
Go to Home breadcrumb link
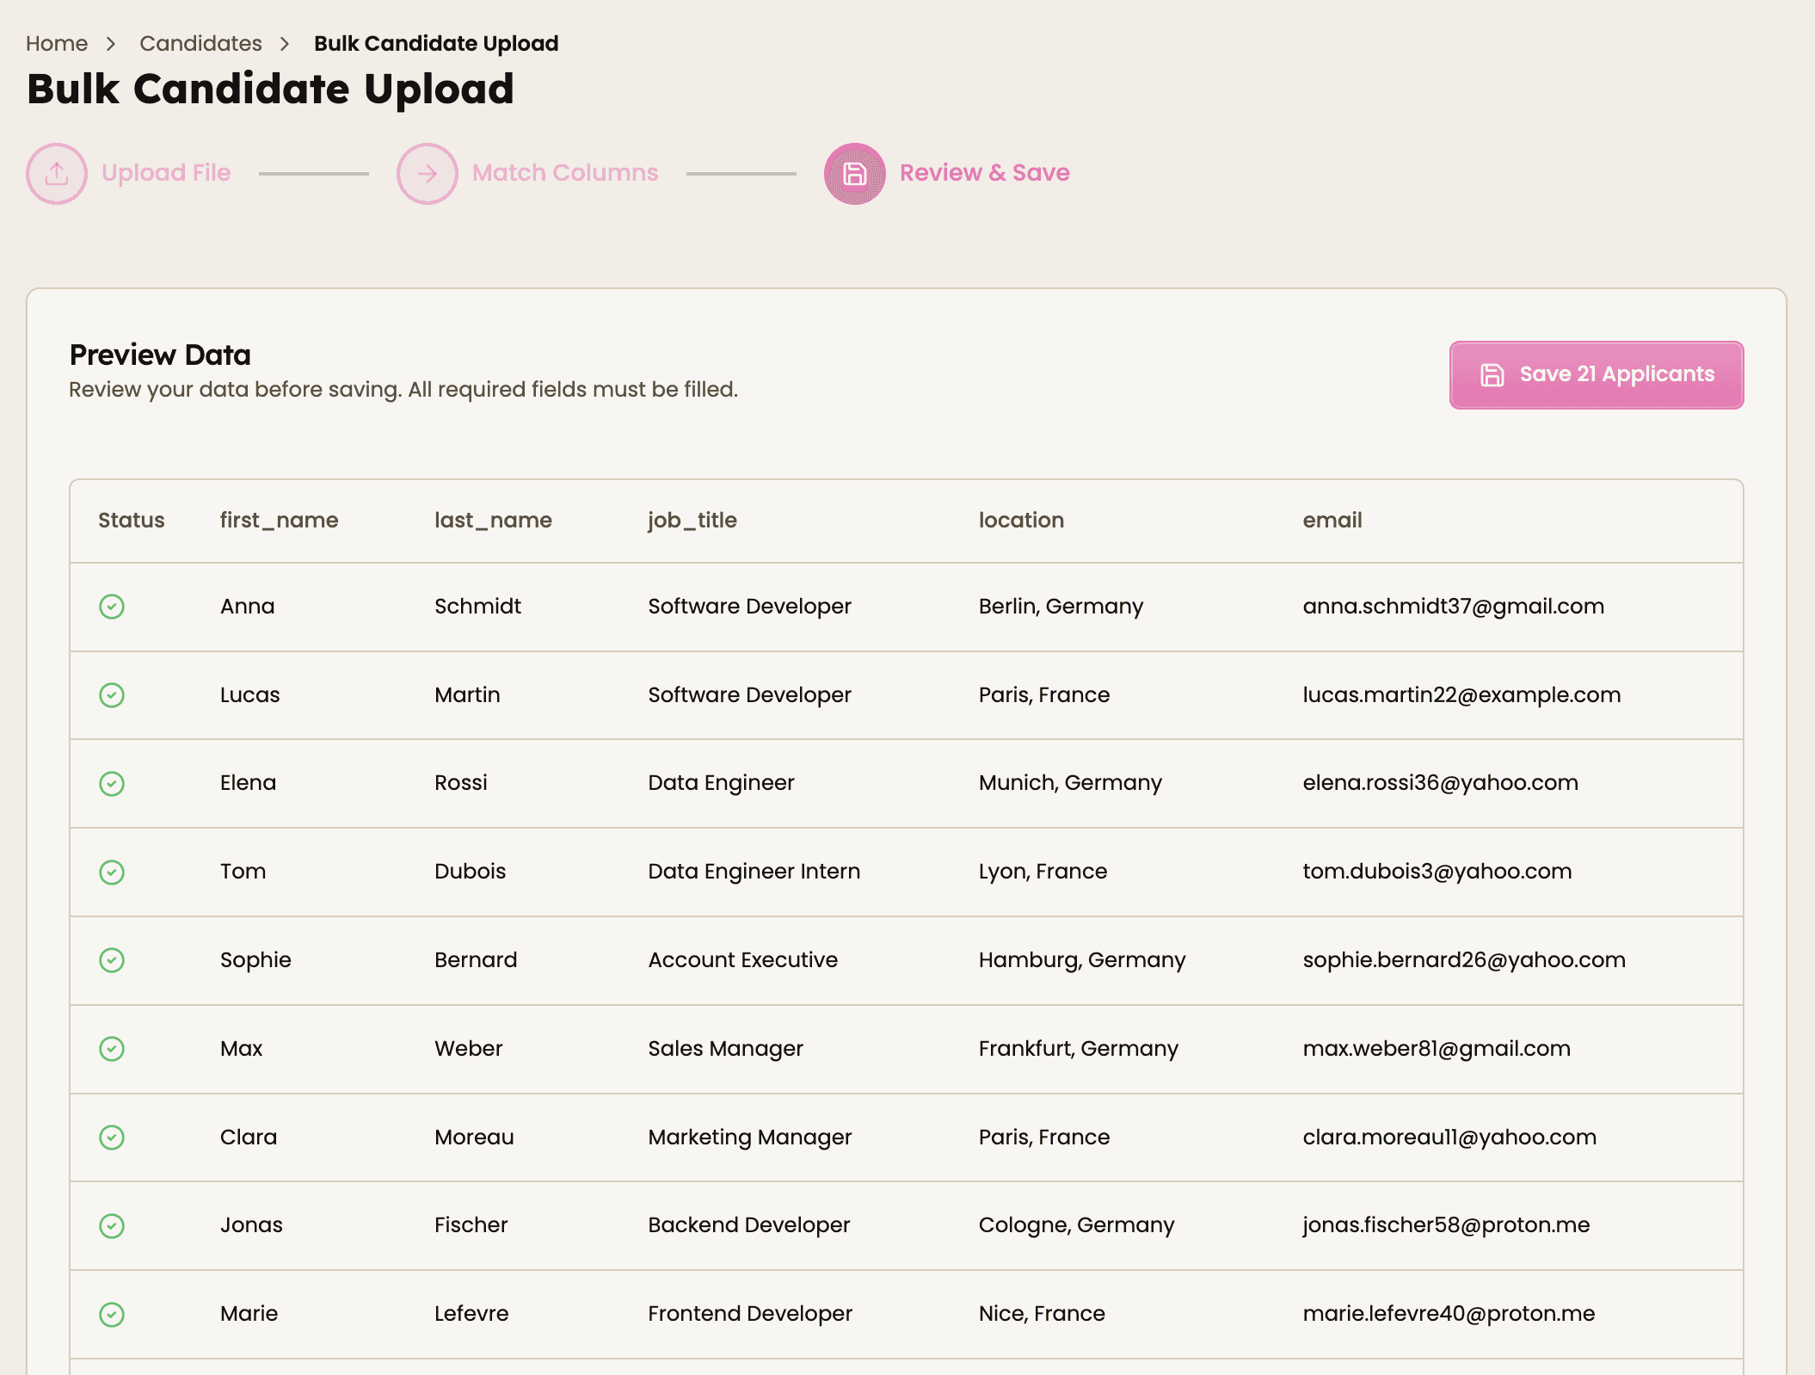point(57,43)
